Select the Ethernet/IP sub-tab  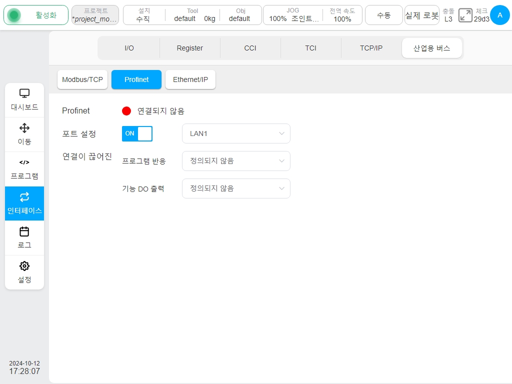click(x=190, y=79)
